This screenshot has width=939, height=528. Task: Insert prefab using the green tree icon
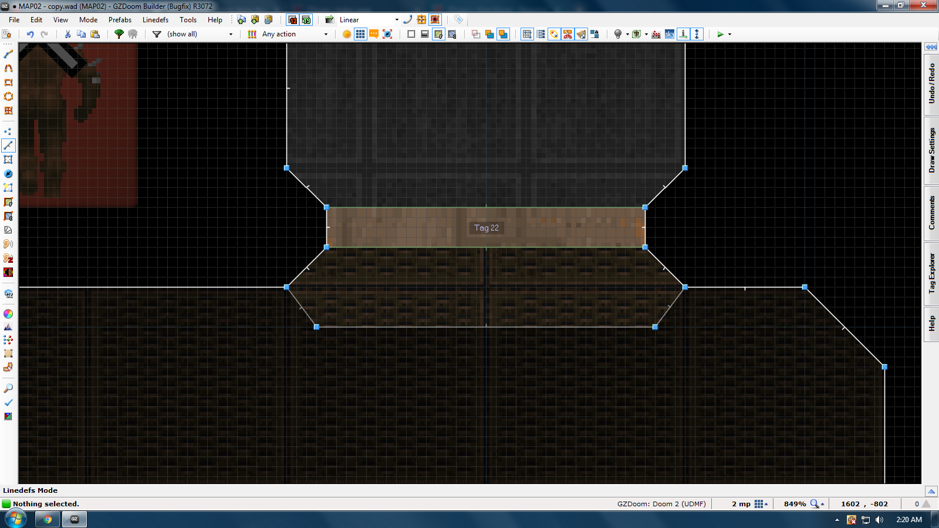119,34
